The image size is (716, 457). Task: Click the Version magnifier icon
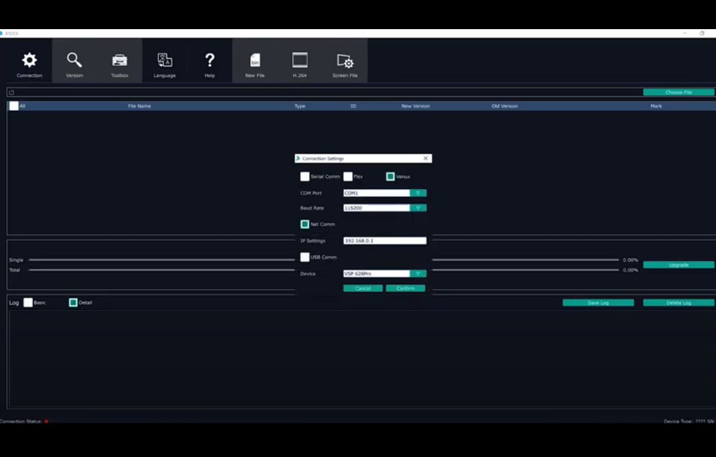[x=74, y=61]
